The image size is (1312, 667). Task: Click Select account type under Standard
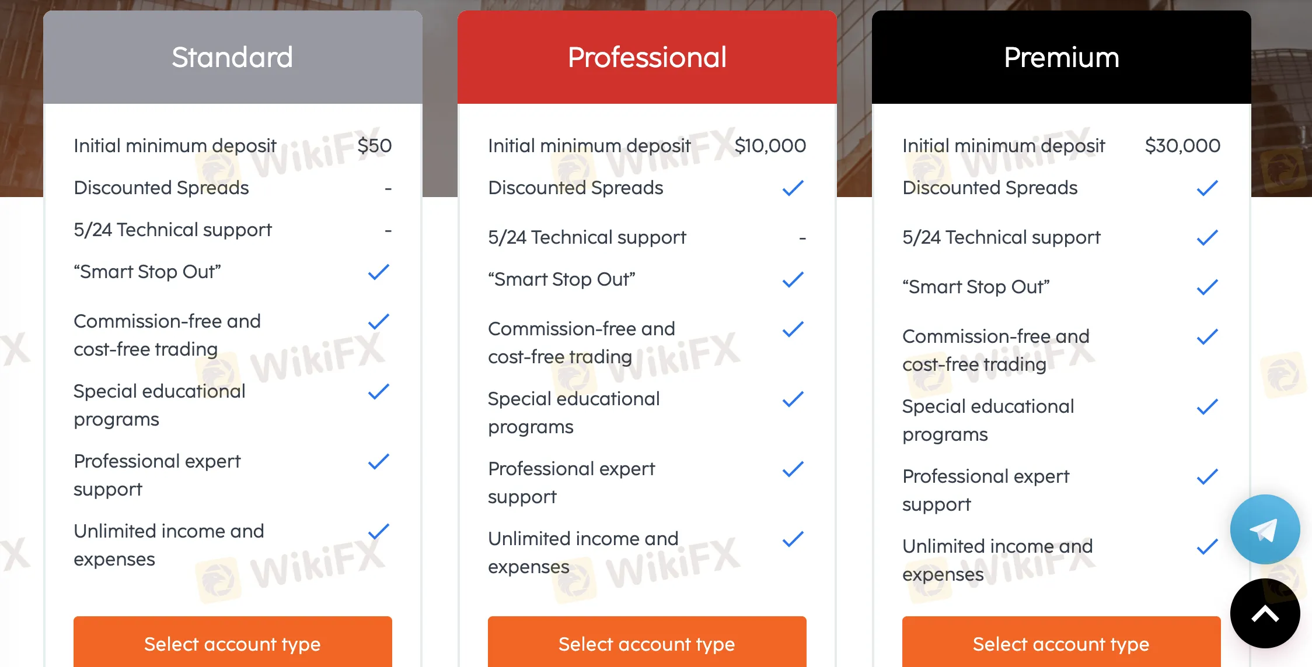pyautogui.click(x=232, y=644)
